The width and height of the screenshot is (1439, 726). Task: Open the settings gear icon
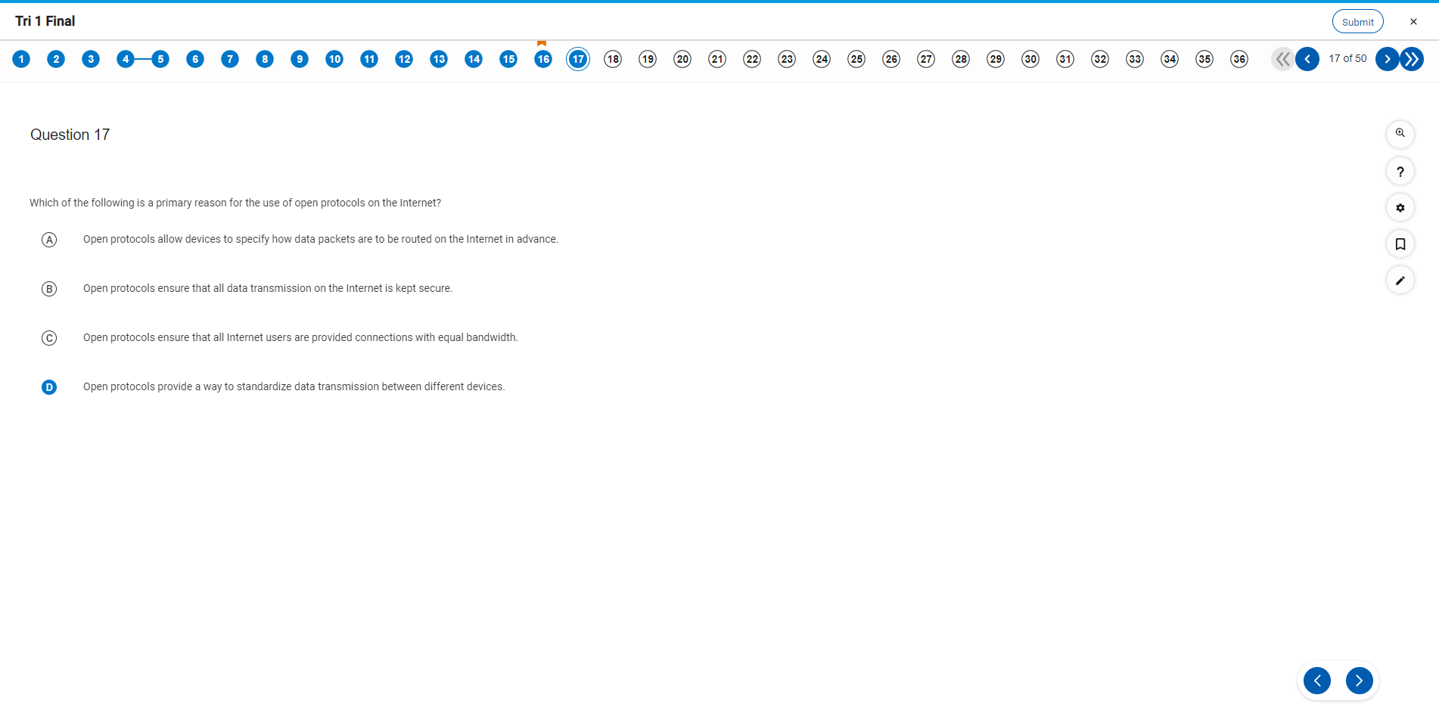coord(1400,208)
